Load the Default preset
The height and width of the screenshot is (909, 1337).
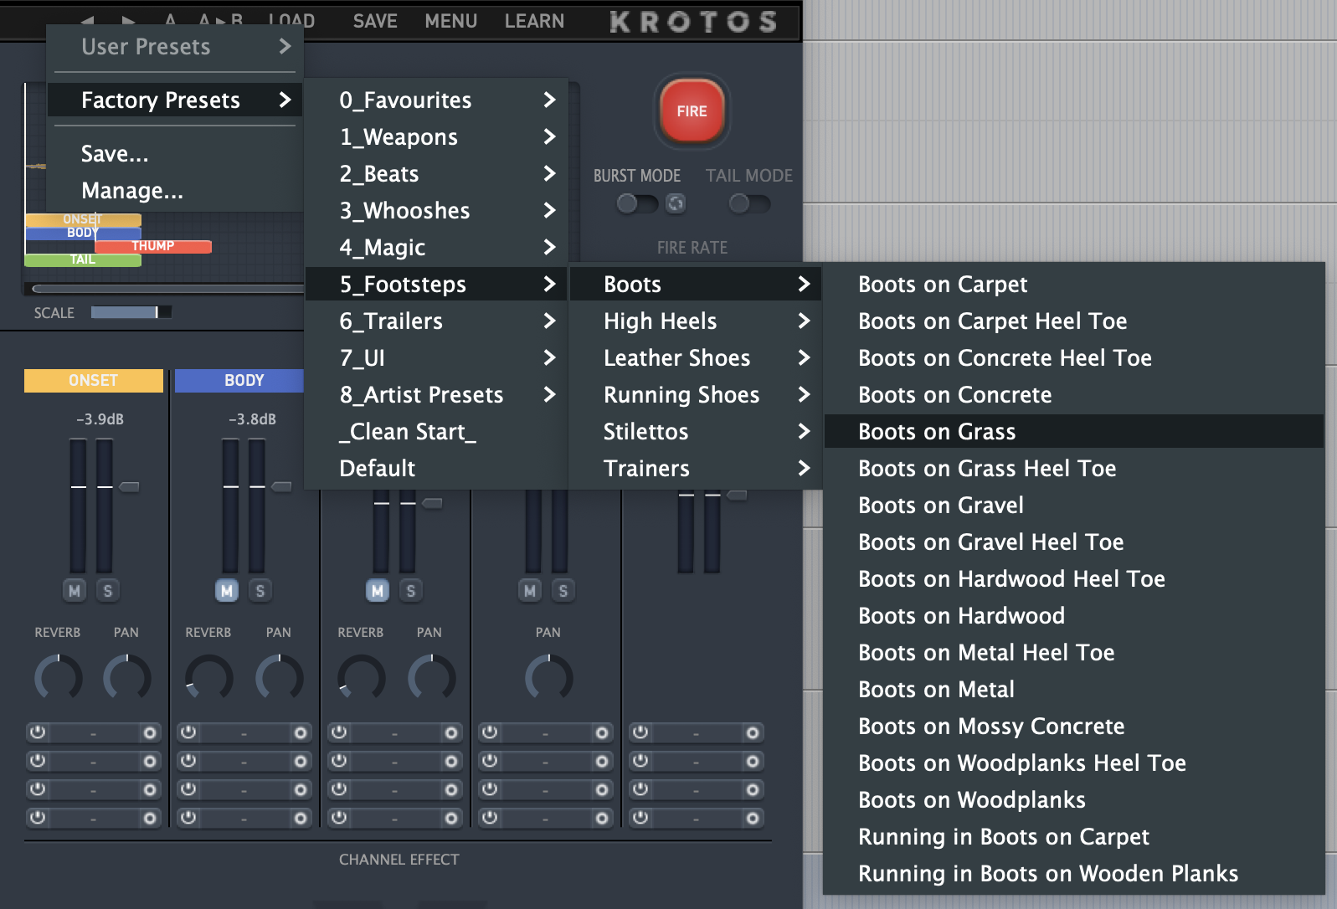point(436,469)
